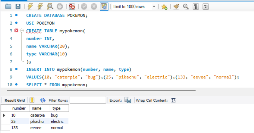Click the SELECT * FROM mypokemon line
The image size is (254, 133).
click(57, 85)
